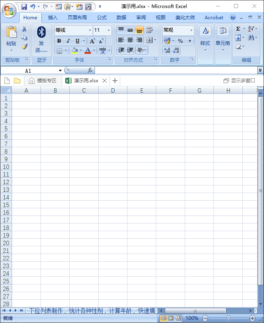Open the font size dropdown

click(109, 30)
